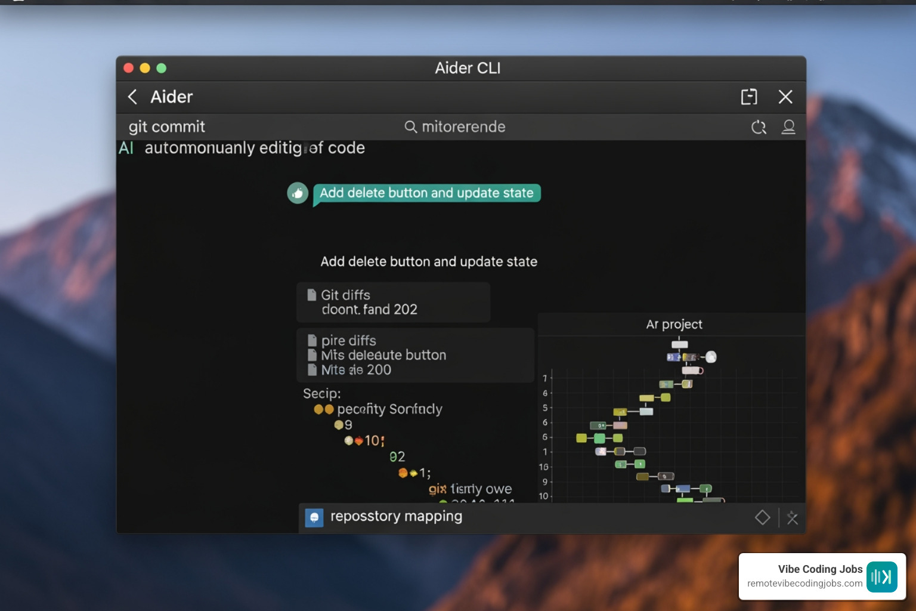Click the AI label in the prompt line
The height and width of the screenshot is (611, 916).
126,148
